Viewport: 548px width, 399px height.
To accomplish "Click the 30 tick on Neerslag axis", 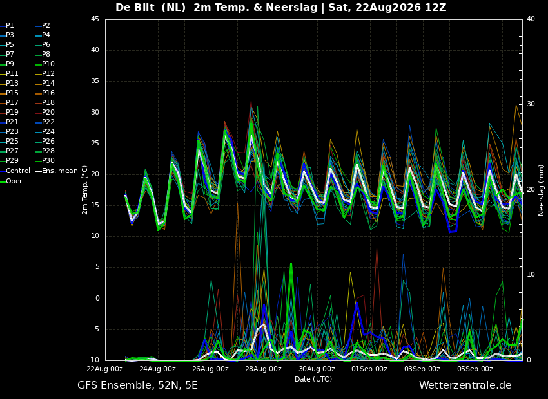I will point(531,104).
